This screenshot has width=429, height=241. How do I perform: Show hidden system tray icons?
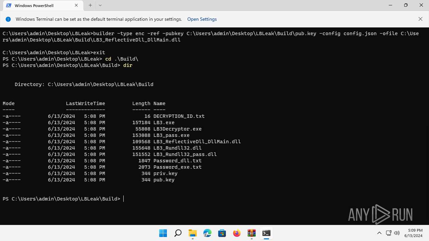[379, 233]
